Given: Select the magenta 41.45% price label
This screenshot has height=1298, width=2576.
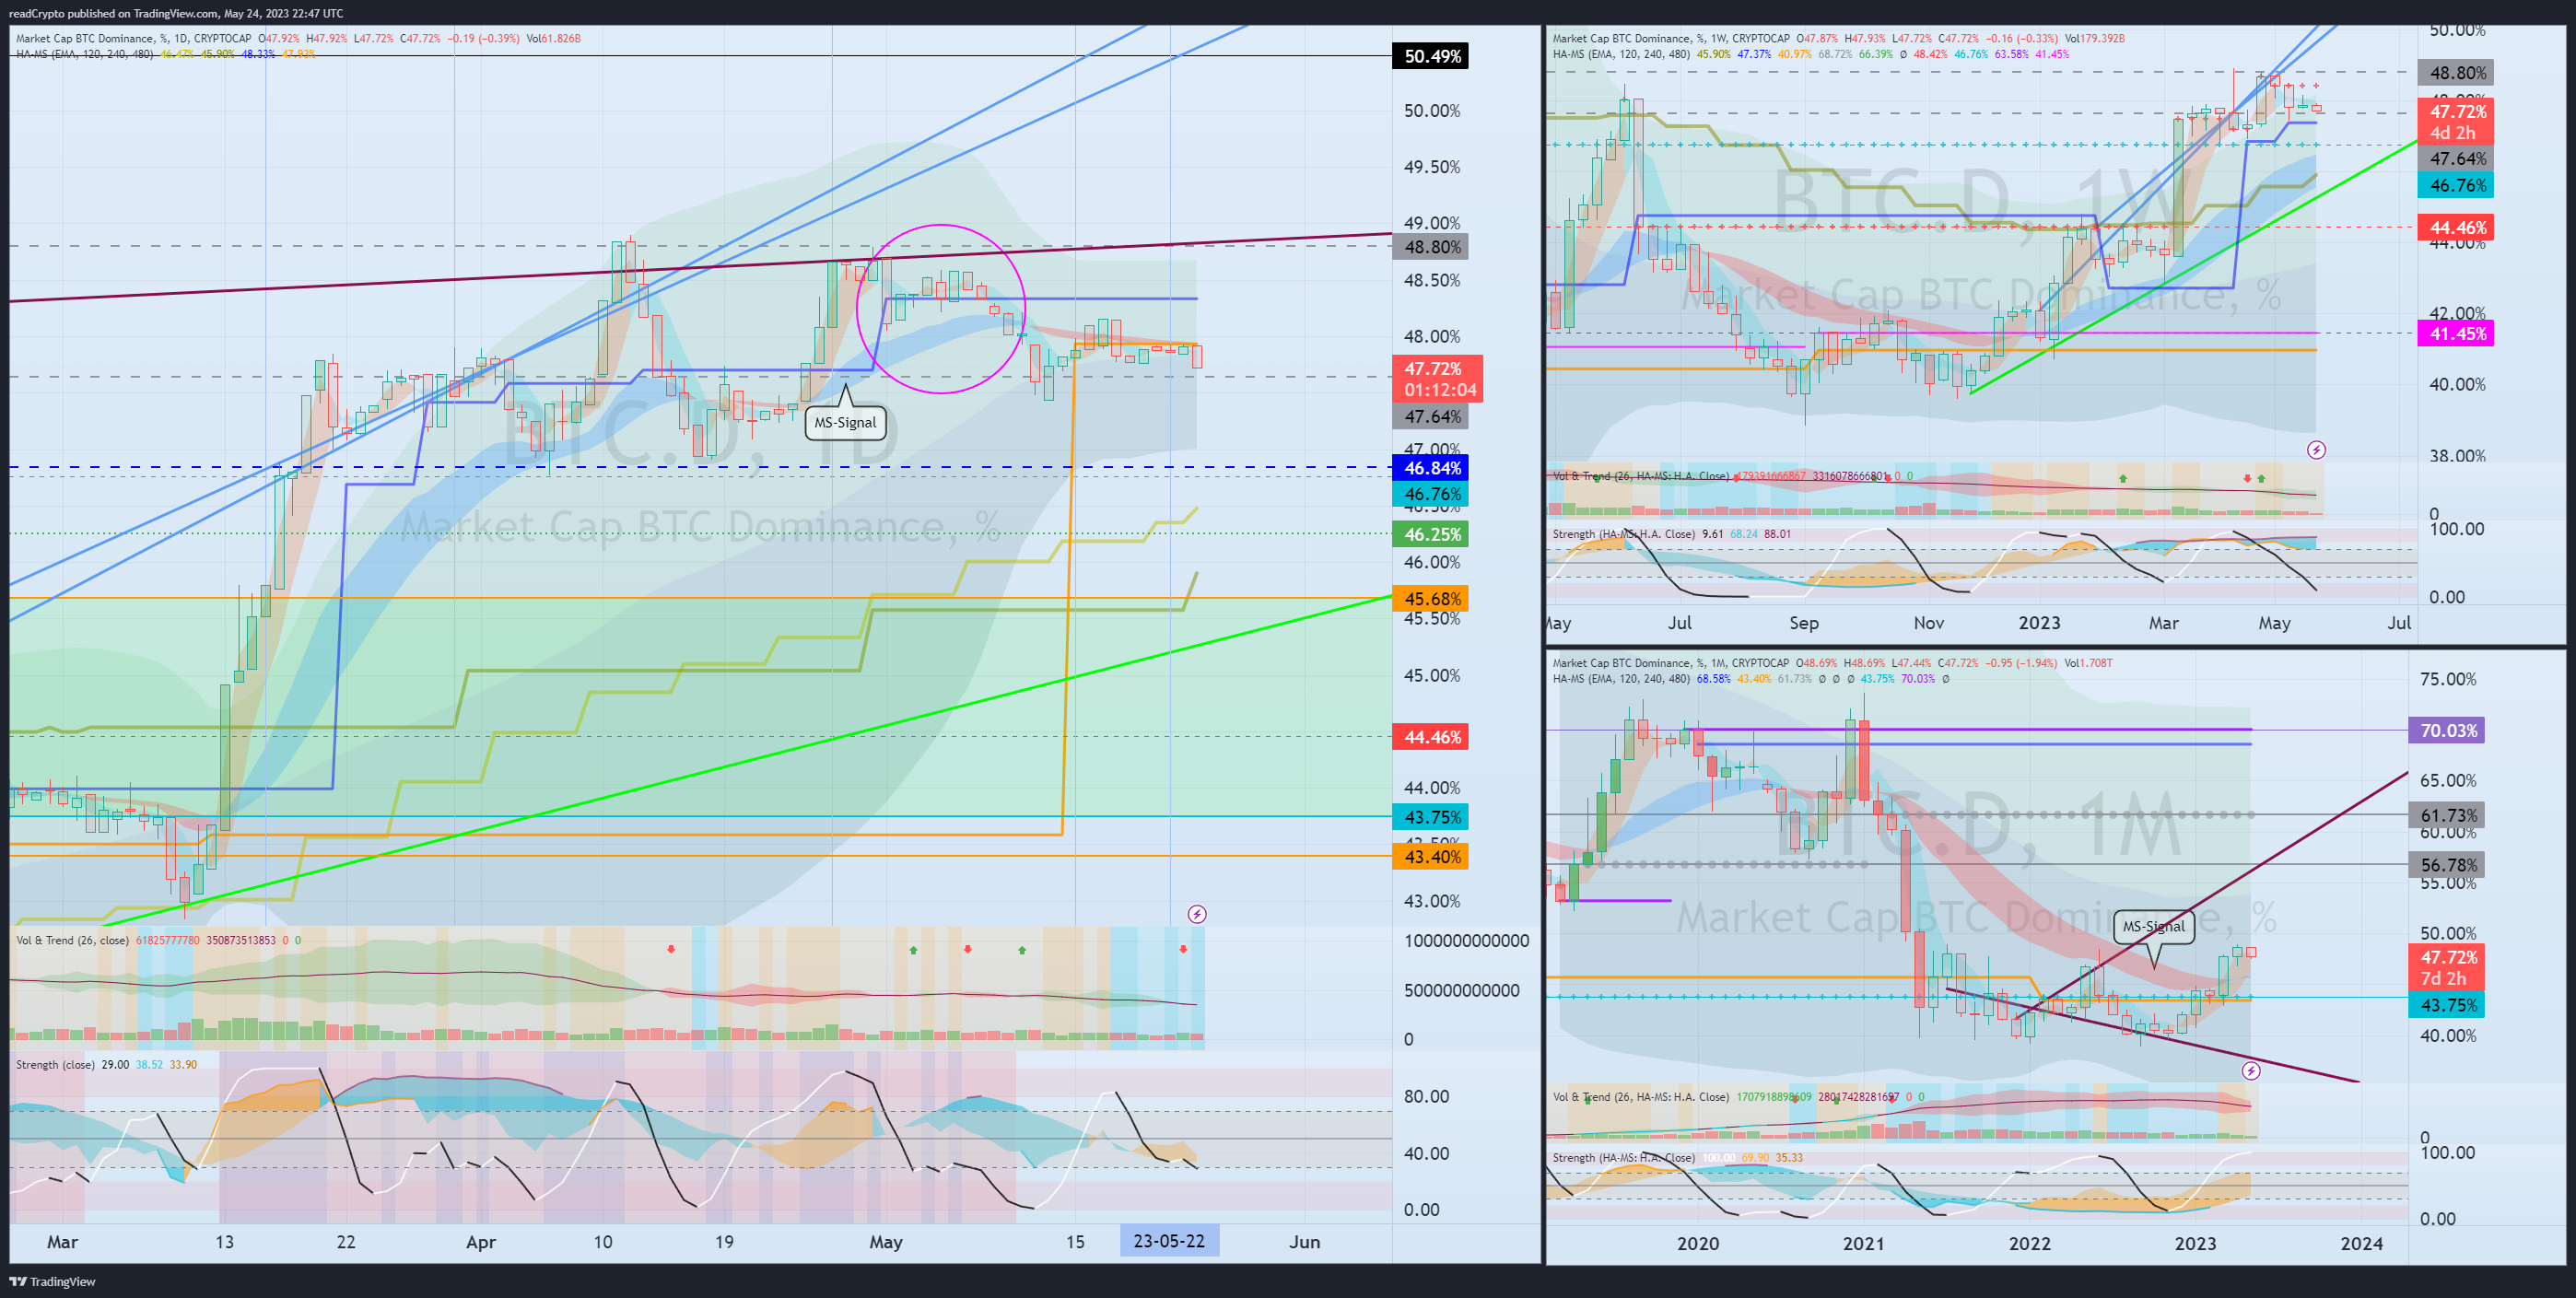Looking at the screenshot, I should click(2456, 334).
